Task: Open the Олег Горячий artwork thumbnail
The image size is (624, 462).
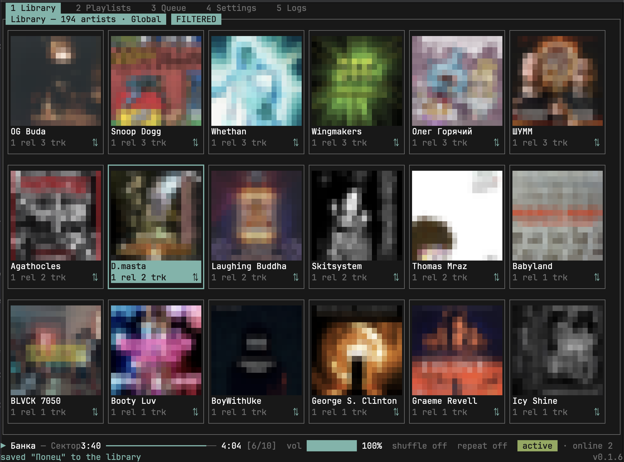Action: pos(457,81)
